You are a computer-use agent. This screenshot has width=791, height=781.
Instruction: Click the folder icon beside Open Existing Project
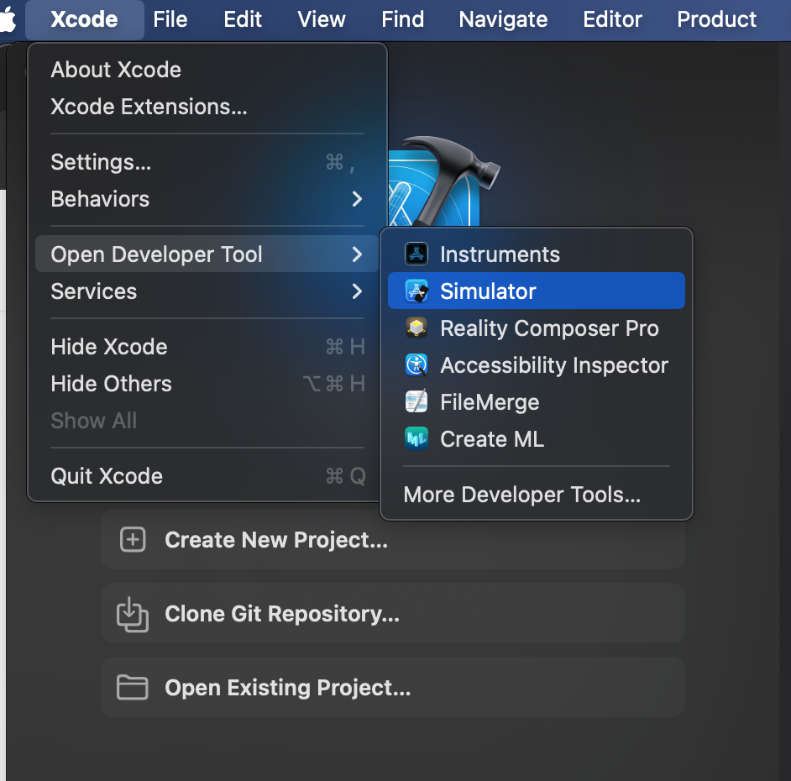132,687
